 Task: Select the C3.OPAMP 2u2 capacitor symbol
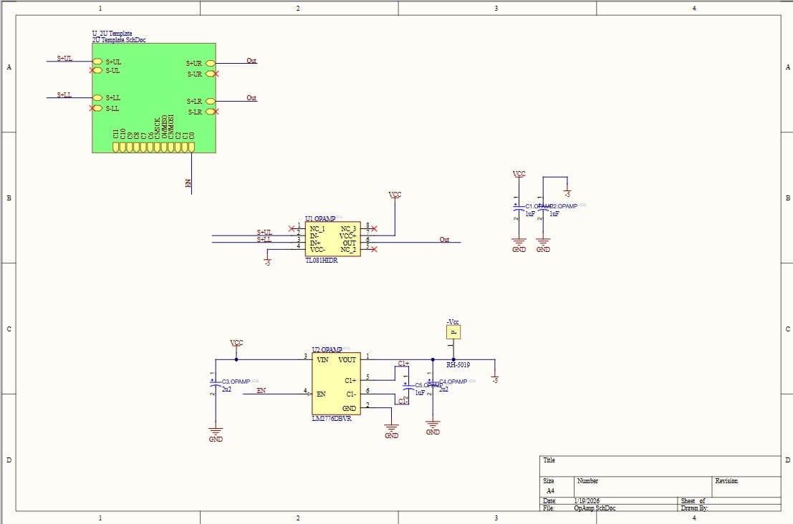pos(216,384)
